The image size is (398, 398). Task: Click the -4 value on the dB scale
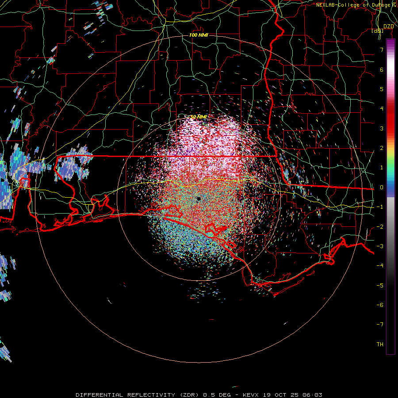(x=380, y=266)
